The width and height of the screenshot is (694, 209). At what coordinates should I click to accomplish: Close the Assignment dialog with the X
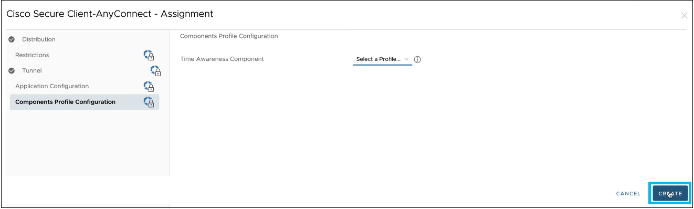(684, 16)
